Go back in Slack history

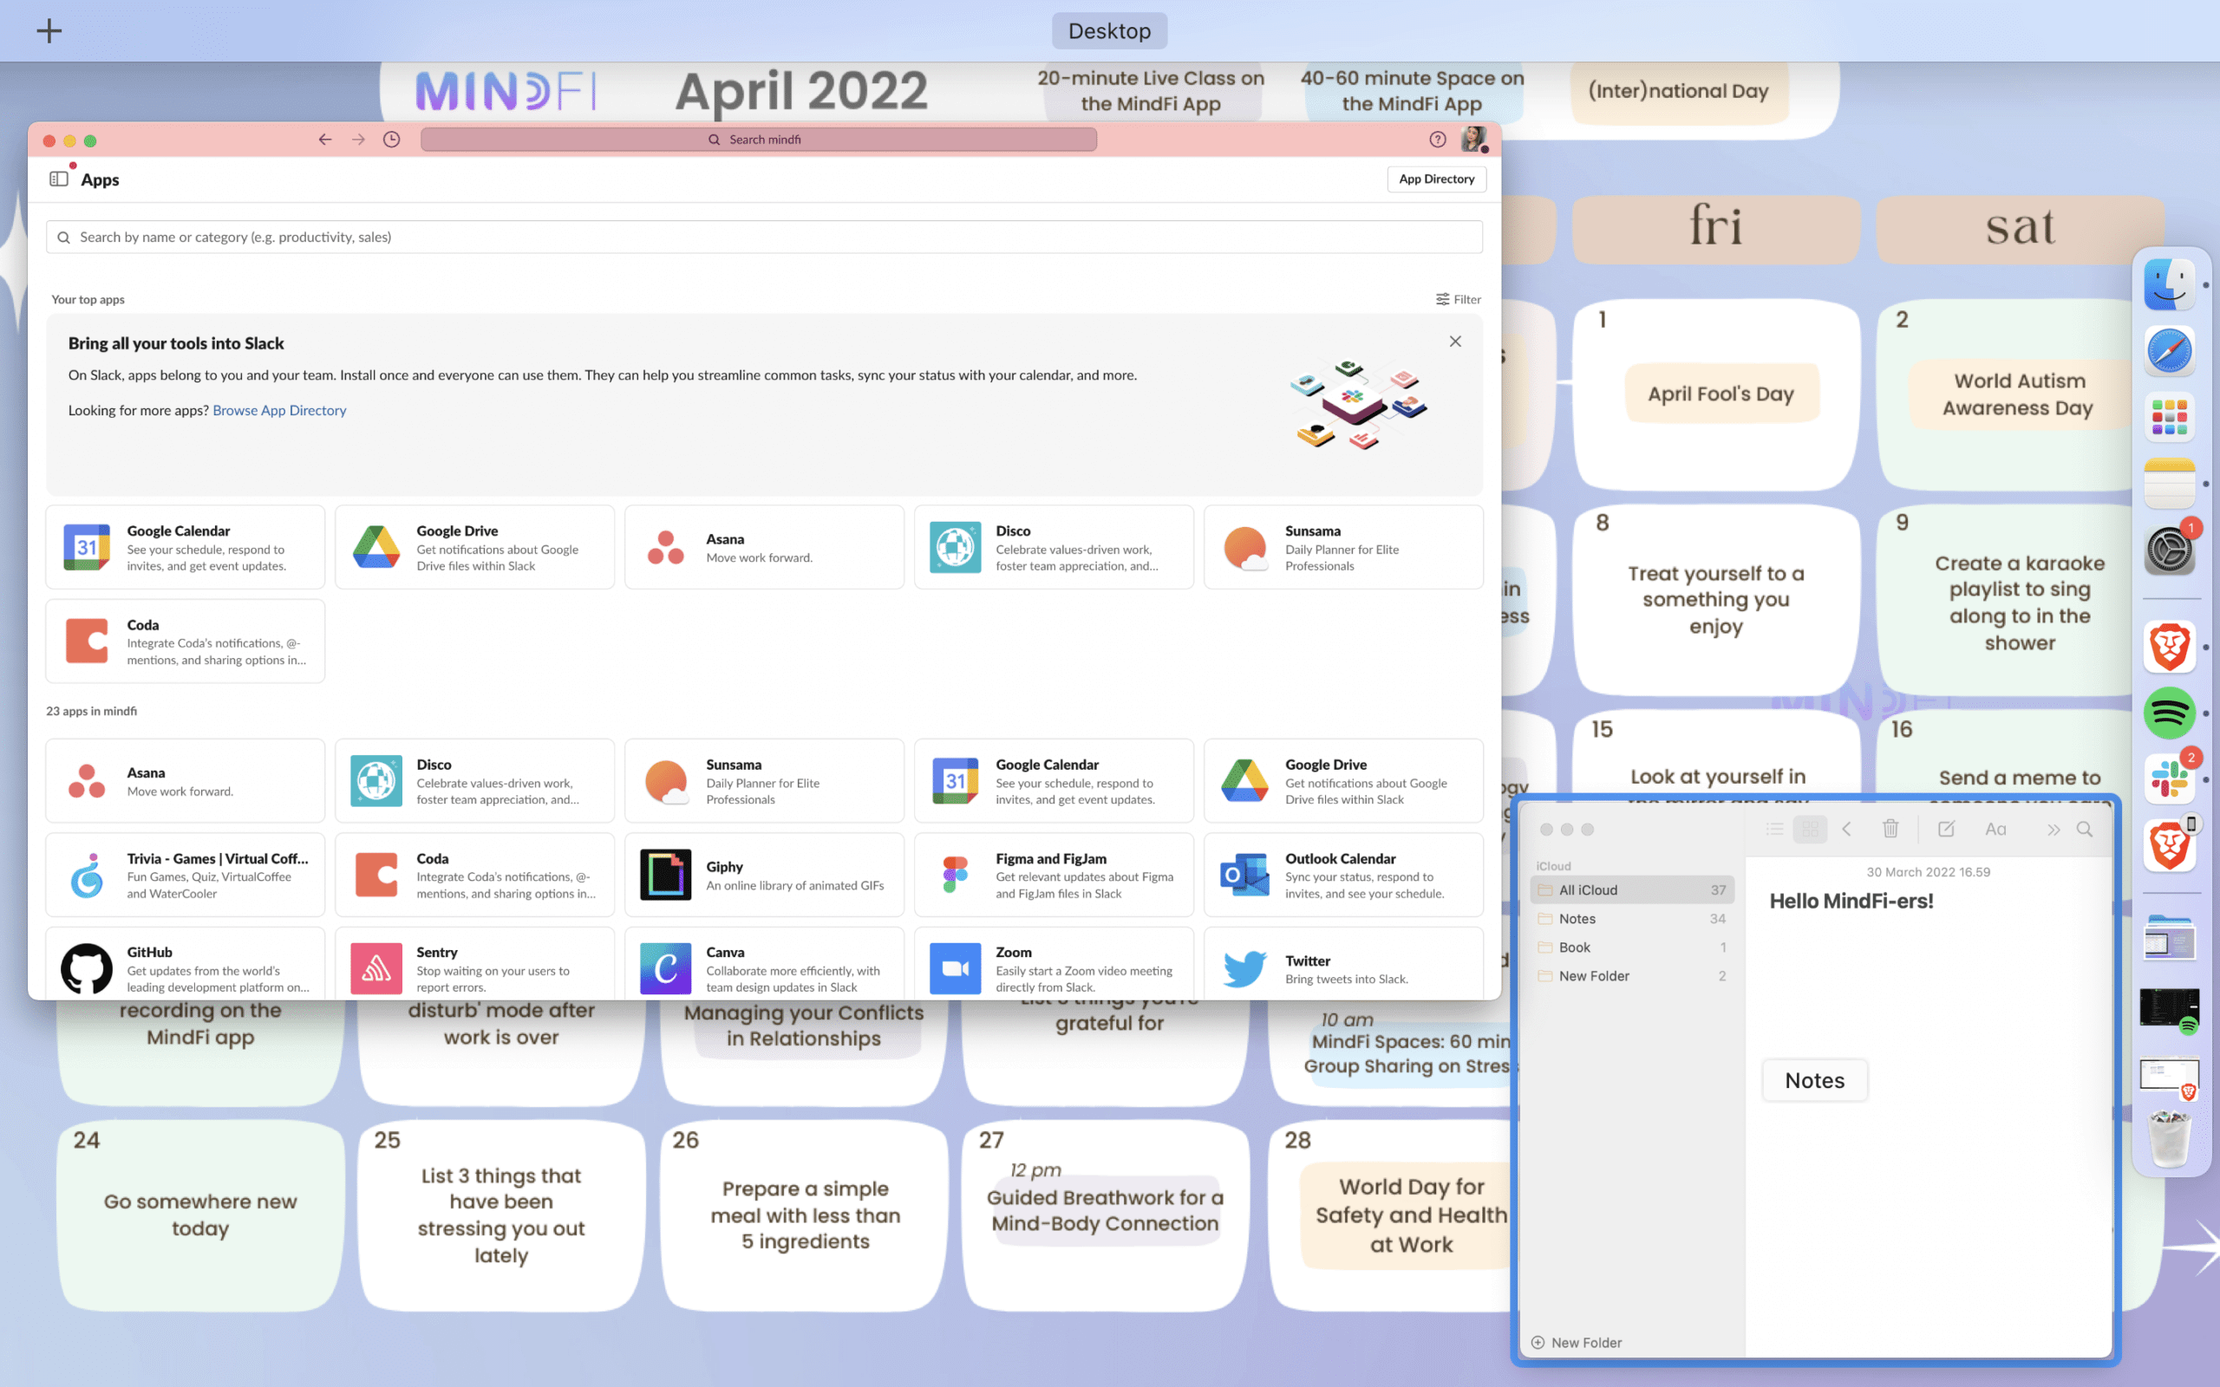[x=324, y=140]
